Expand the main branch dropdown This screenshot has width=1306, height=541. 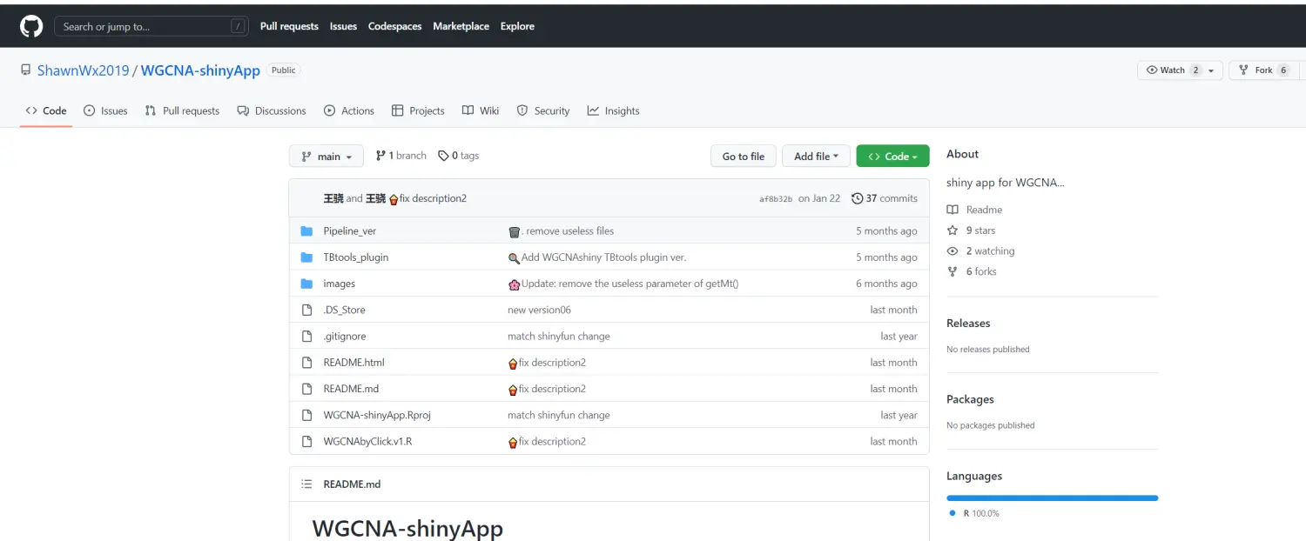(x=326, y=157)
